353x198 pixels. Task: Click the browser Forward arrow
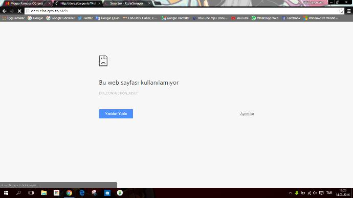(x=12, y=11)
